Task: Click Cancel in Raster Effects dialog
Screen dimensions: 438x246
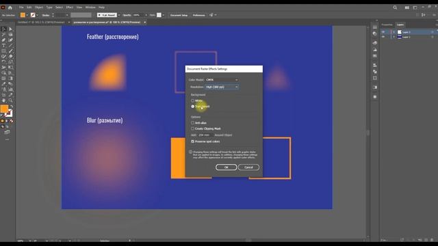Action: (x=248, y=167)
